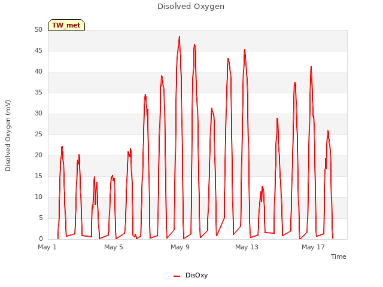Click the y-axis tick label 50

[x=38, y=29]
